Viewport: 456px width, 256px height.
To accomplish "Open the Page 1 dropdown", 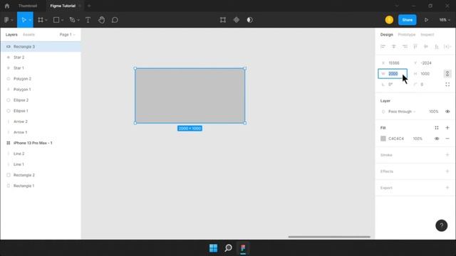I will click(67, 35).
